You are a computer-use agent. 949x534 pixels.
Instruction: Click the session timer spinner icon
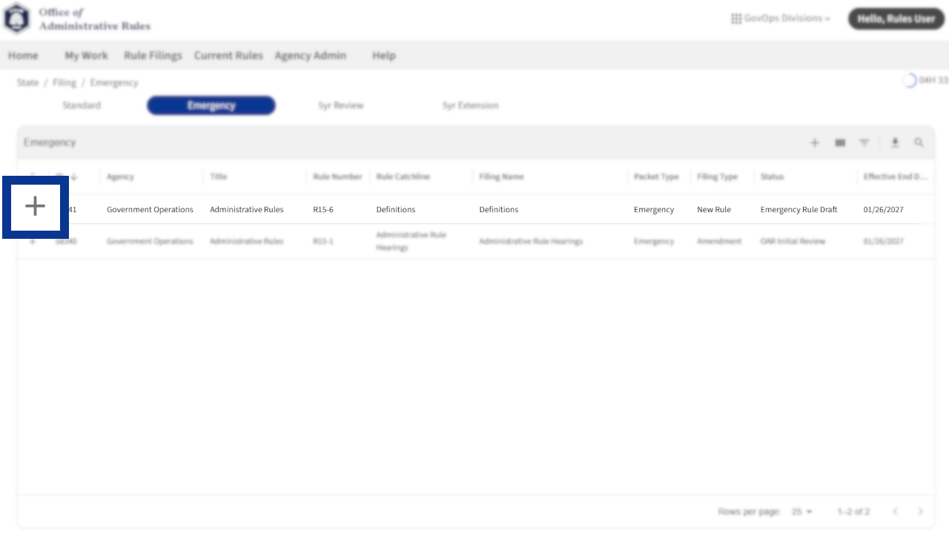pyautogui.click(x=910, y=80)
